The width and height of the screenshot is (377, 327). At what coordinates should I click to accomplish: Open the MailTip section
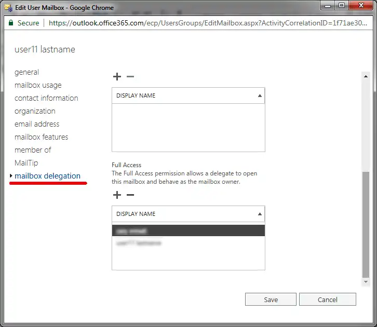[x=26, y=163]
